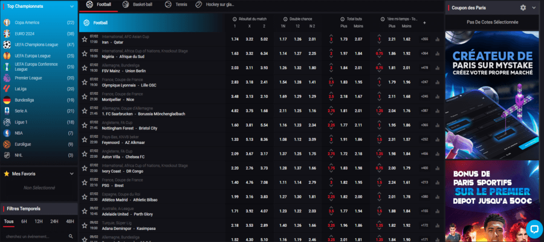Expand +400 markets for Ivory Coast - DR Congo

(424, 168)
